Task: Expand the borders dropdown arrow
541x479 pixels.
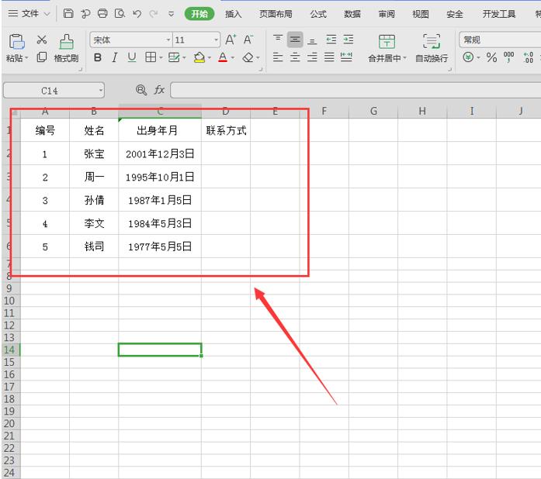Action: [x=161, y=57]
